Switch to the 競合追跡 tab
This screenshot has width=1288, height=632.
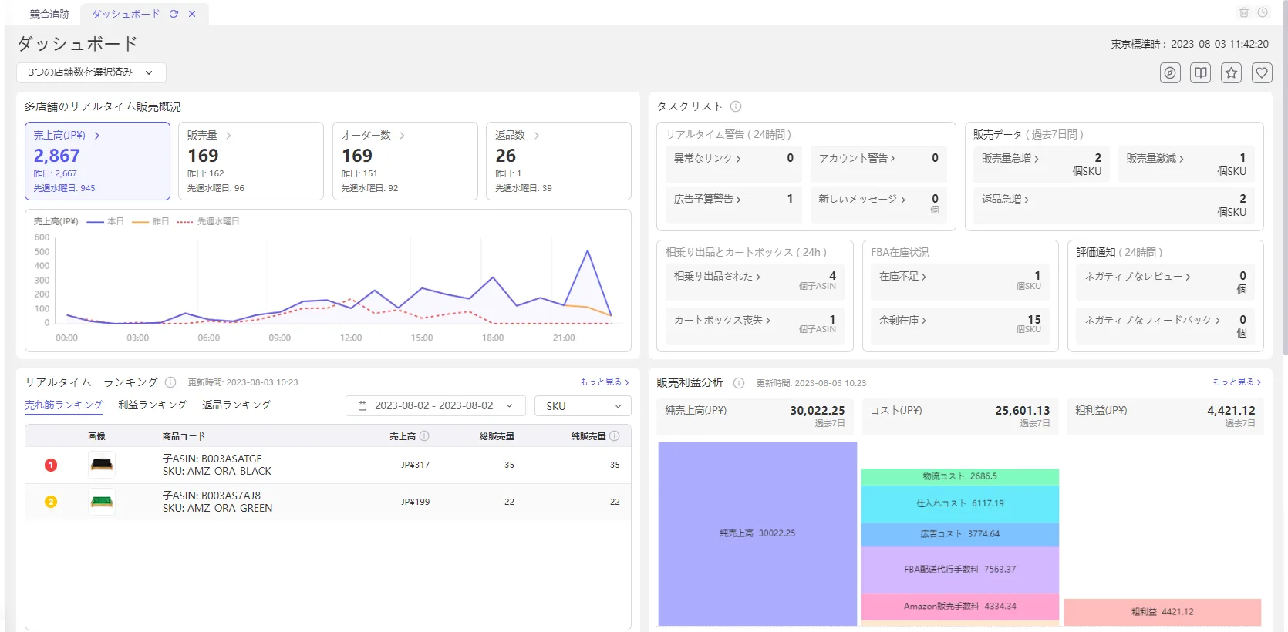[49, 14]
